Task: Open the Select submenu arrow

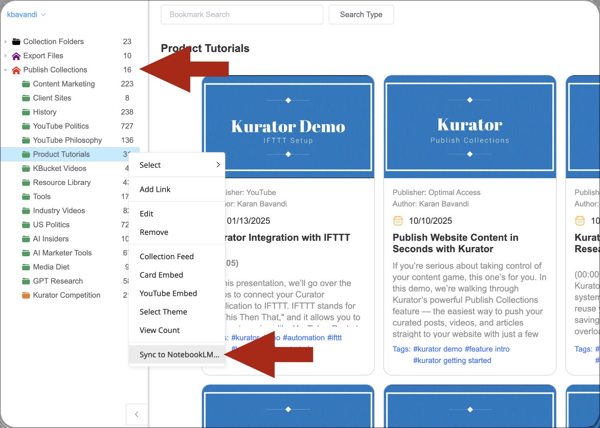Action: tap(218, 165)
